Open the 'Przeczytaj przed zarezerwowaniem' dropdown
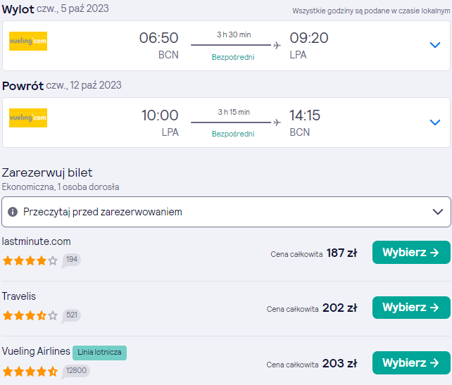The width and height of the screenshot is (452, 385). [226, 212]
